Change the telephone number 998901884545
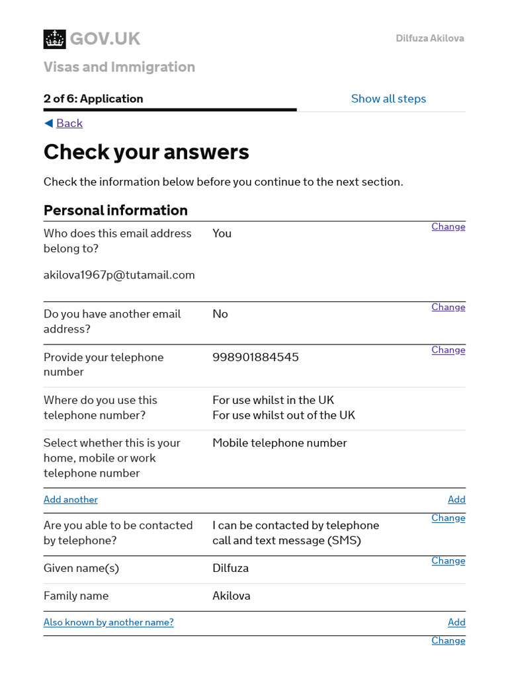The width and height of the screenshot is (508, 677). click(448, 350)
